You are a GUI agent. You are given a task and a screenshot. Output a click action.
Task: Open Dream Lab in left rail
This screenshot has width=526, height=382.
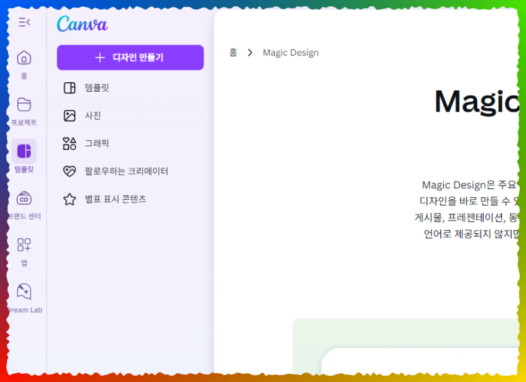[24, 298]
